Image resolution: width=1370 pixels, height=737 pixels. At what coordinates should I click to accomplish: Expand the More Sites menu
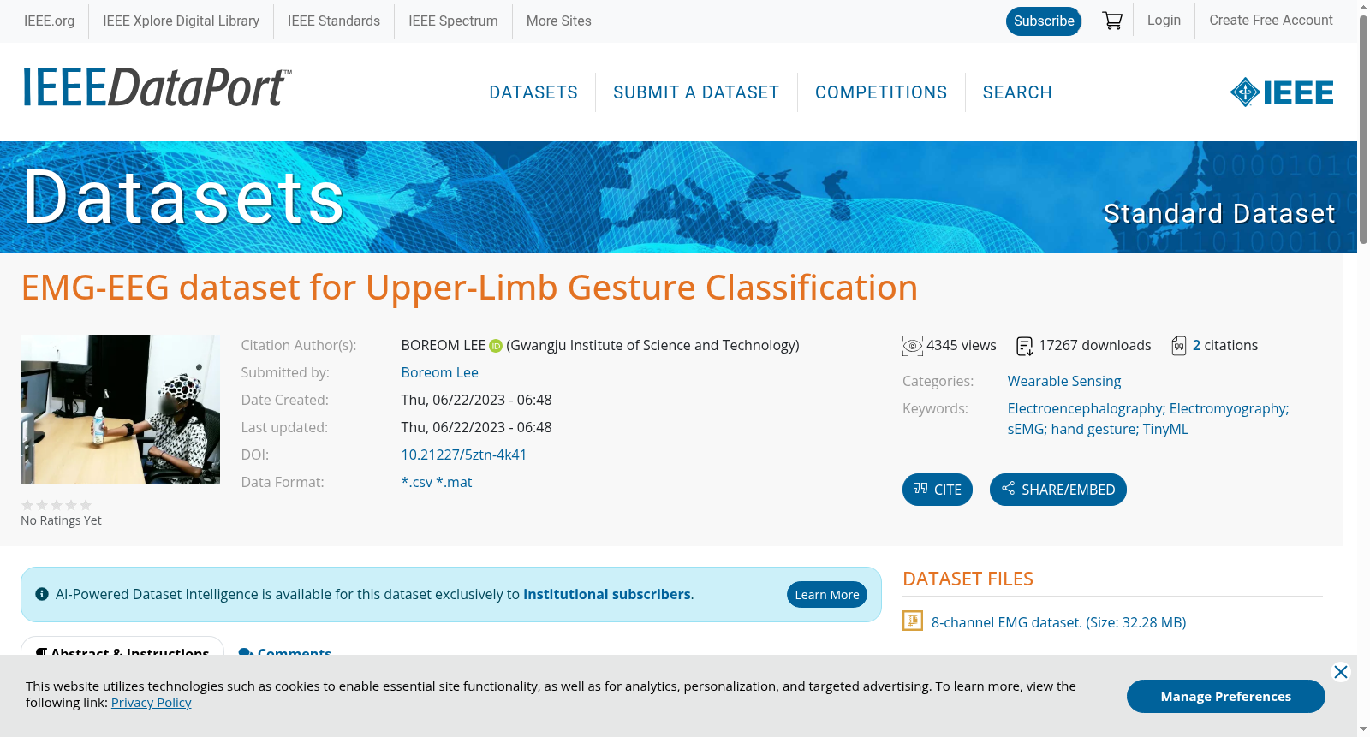[x=559, y=21]
